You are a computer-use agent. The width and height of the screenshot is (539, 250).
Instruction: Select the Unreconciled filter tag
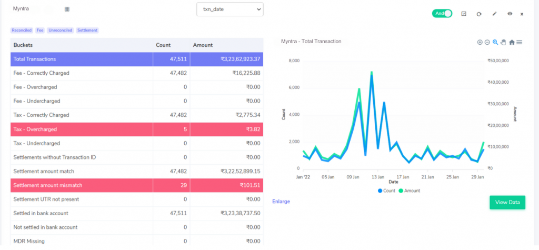(61, 30)
